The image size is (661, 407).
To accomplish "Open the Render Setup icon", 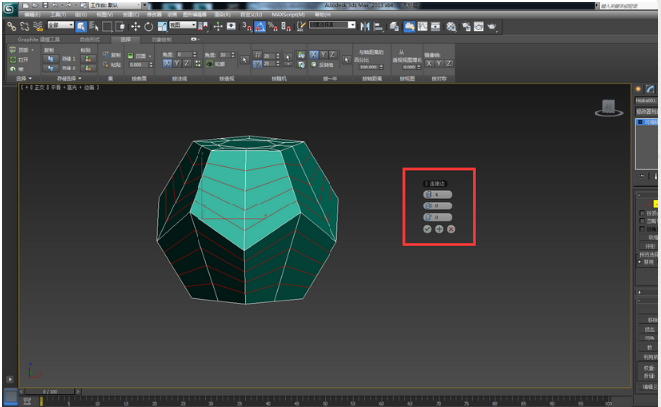I will click(466, 27).
